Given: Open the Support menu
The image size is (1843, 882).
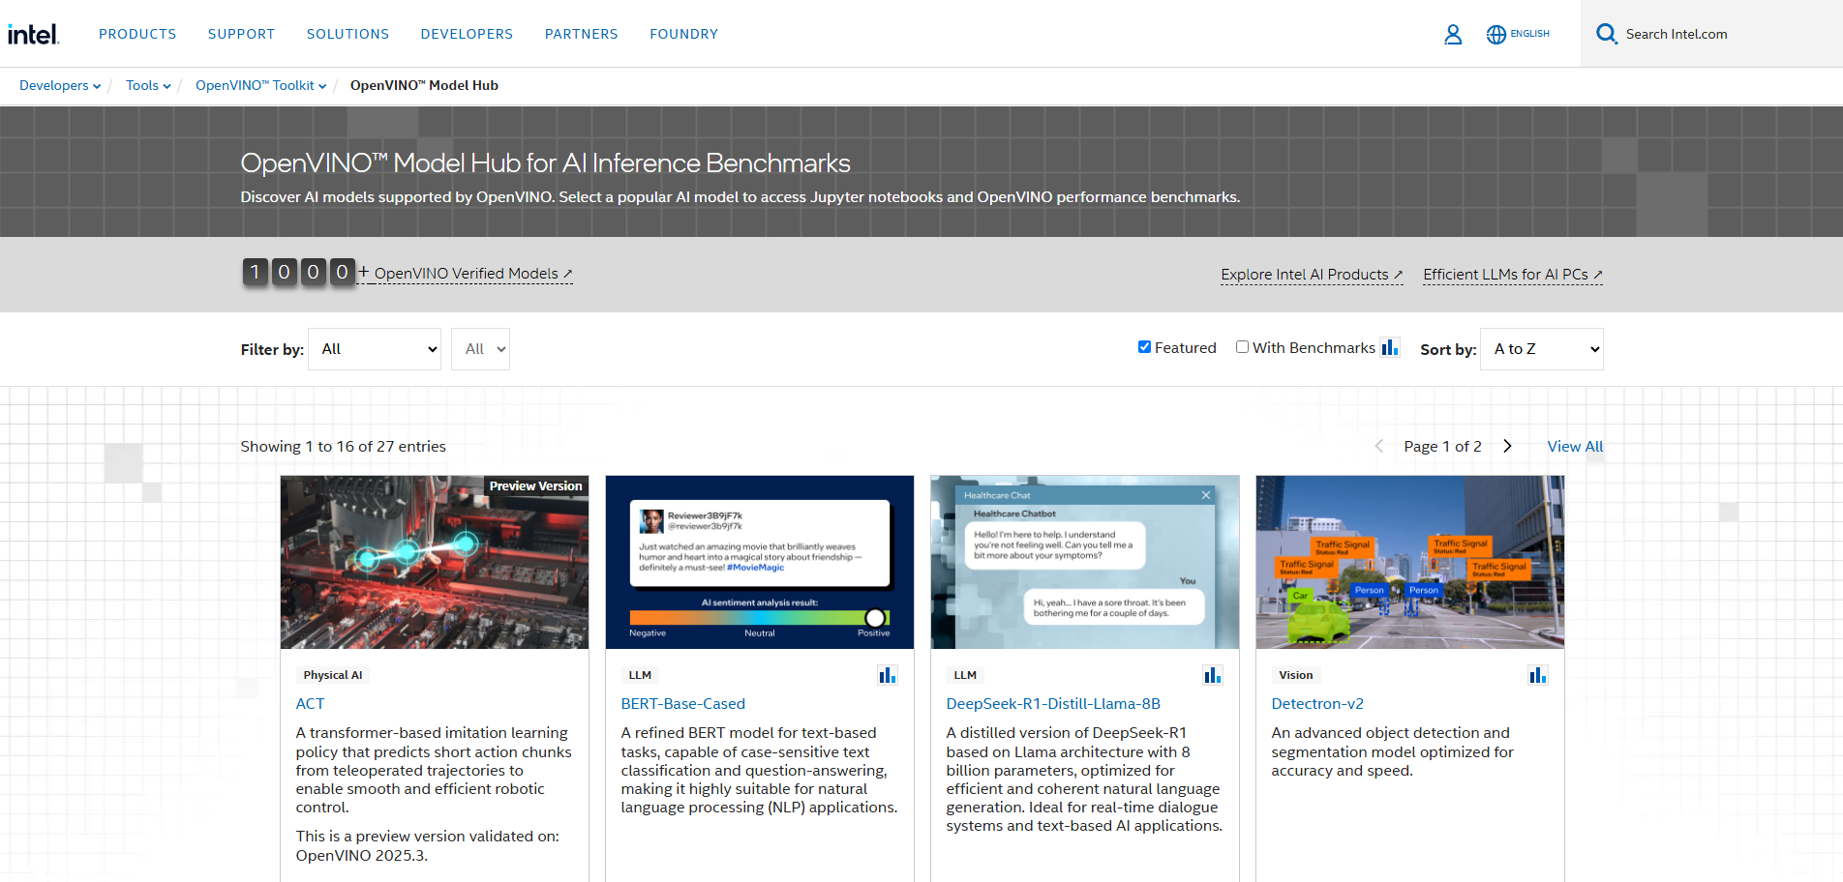Looking at the screenshot, I should [241, 34].
